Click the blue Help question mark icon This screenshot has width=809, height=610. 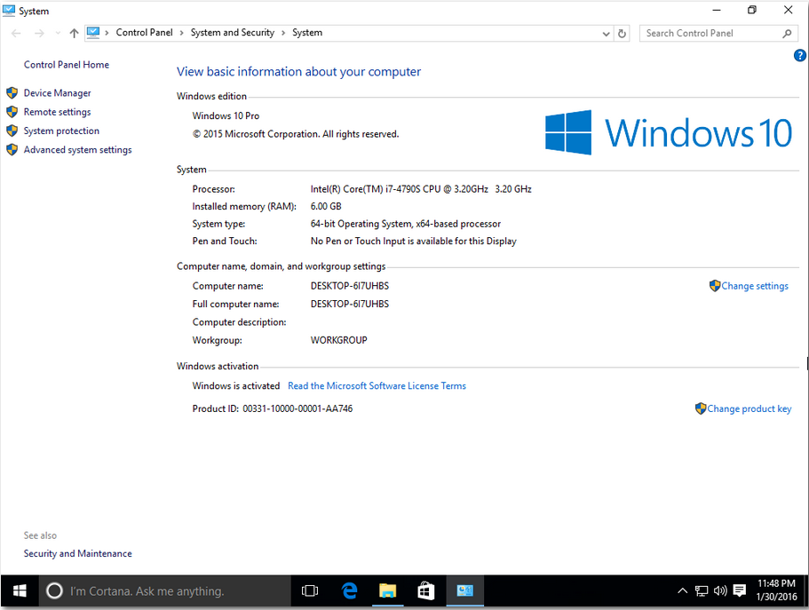(x=799, y=56)
